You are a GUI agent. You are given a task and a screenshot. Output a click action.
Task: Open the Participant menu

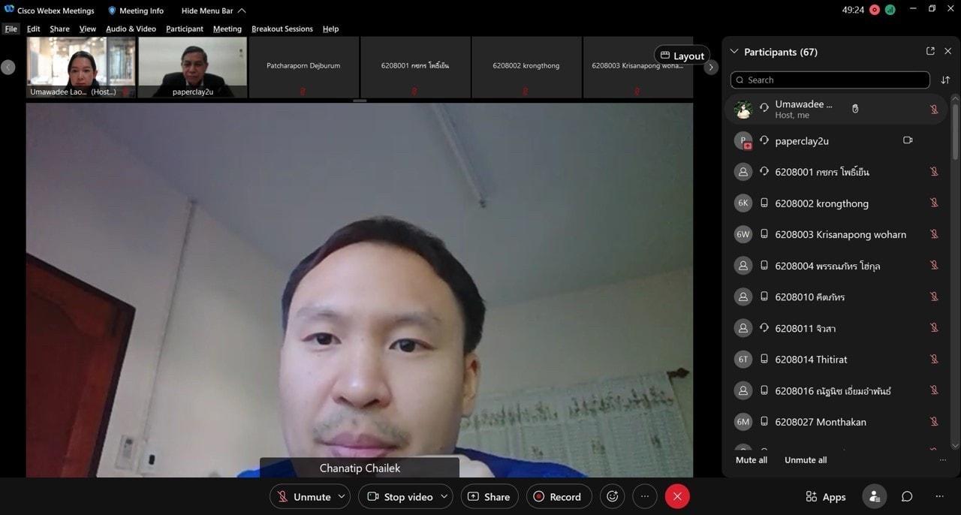point(185,29)
